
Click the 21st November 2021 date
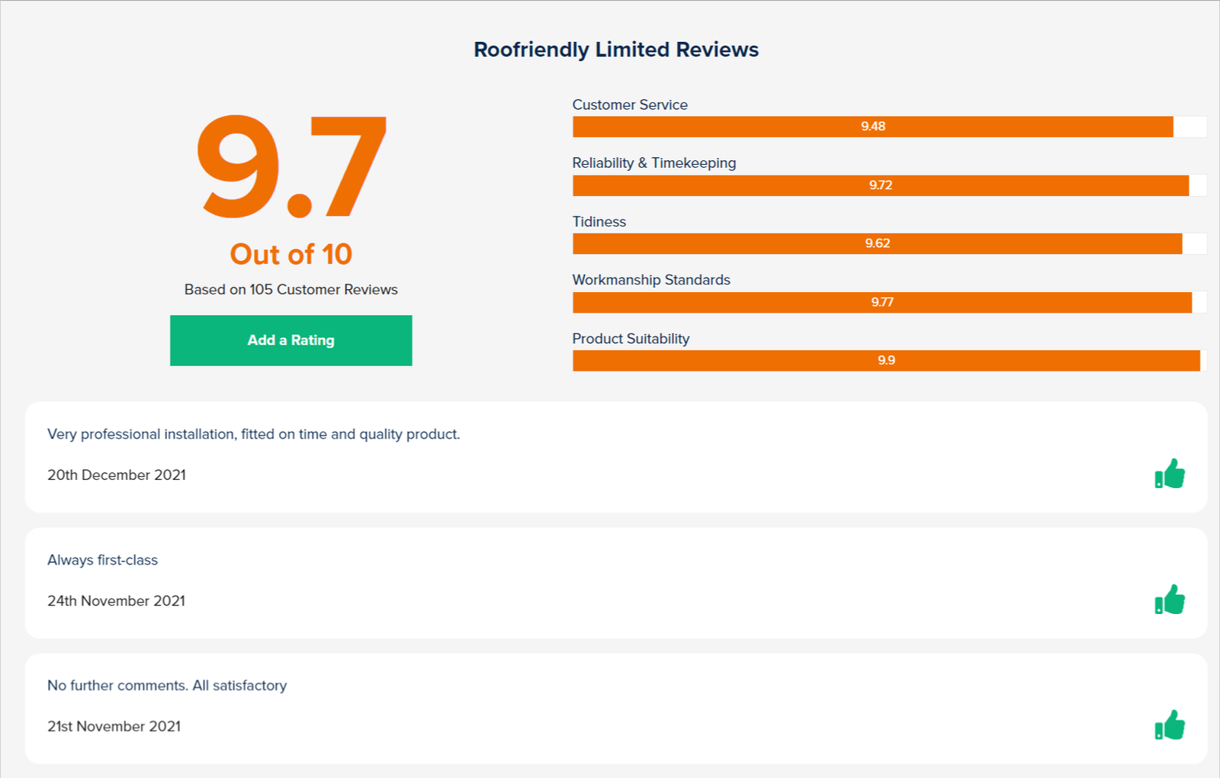(114, 727)
